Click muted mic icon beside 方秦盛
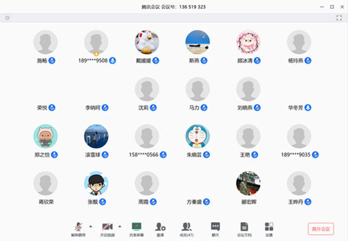Viewport: 348px width, 241px height. pyautogui.click(x=206, y=202)
